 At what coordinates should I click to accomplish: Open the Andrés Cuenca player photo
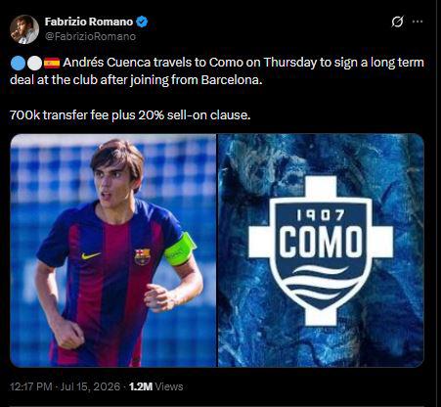click(x=113, y=250)
